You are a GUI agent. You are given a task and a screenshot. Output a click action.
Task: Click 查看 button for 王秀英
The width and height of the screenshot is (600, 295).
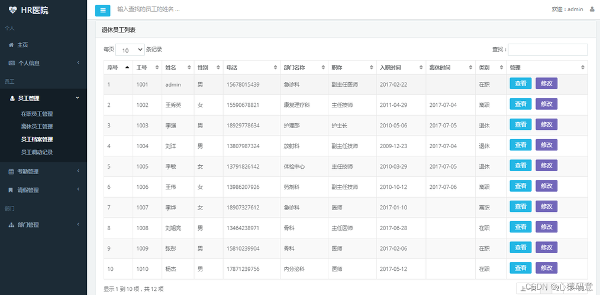point(520,104)
